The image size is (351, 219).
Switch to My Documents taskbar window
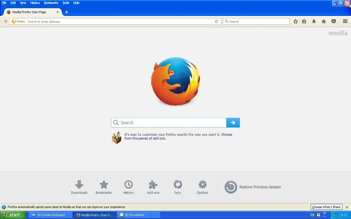[x=139, y=215]
